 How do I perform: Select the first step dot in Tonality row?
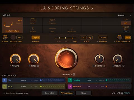pos(106,80)
